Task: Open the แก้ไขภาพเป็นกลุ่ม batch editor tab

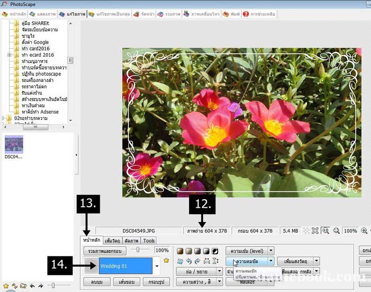Action: (109, 14)
